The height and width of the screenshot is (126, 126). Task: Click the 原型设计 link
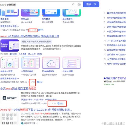click(25, 19)
